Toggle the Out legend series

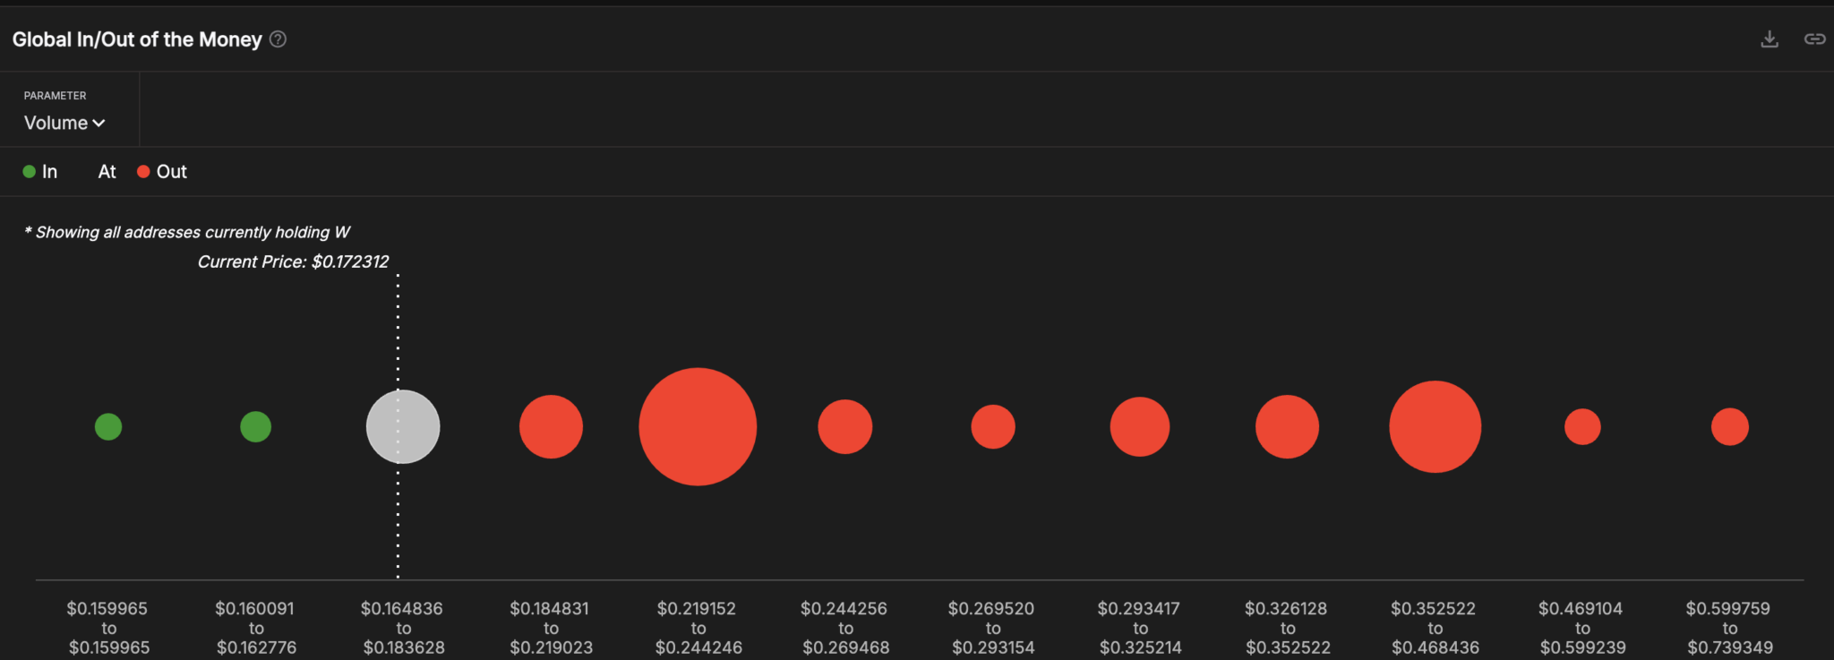(162, 171)
